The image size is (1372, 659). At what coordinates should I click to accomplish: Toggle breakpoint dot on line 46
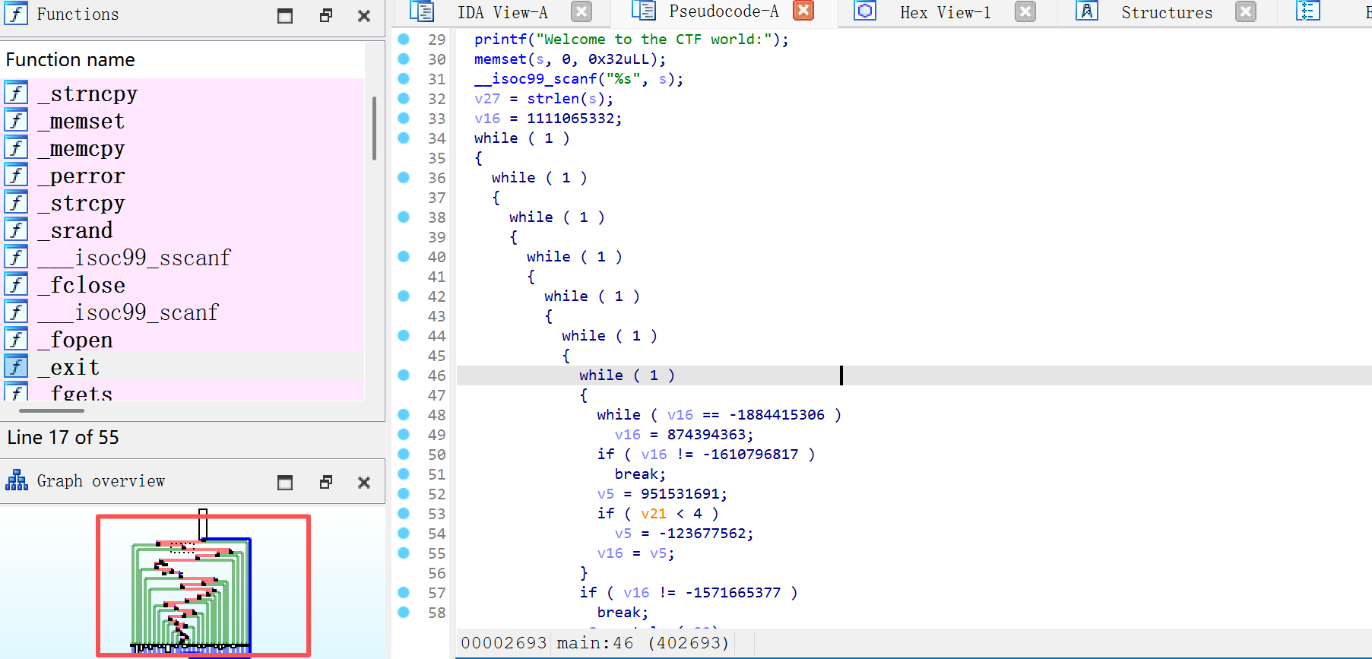(404, 375)
